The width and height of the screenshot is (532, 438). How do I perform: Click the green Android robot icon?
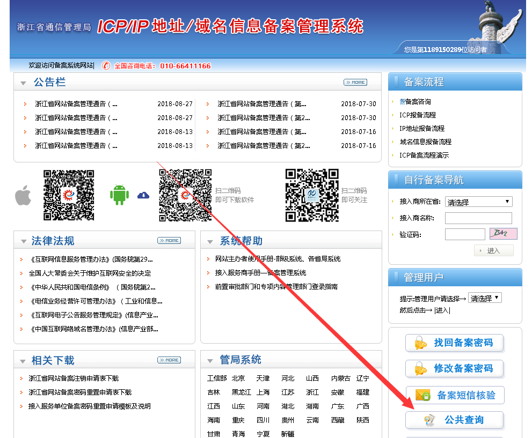click(119, 195)
